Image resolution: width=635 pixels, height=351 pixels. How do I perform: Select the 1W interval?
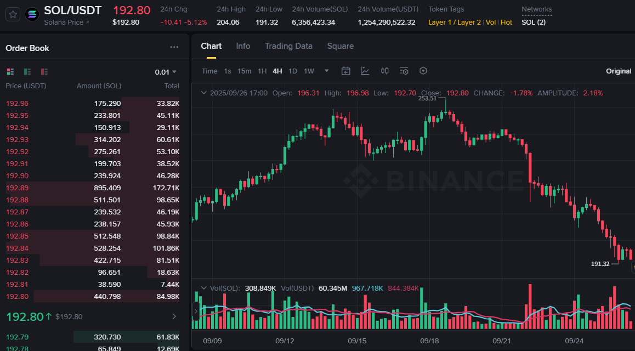point(309,71)
